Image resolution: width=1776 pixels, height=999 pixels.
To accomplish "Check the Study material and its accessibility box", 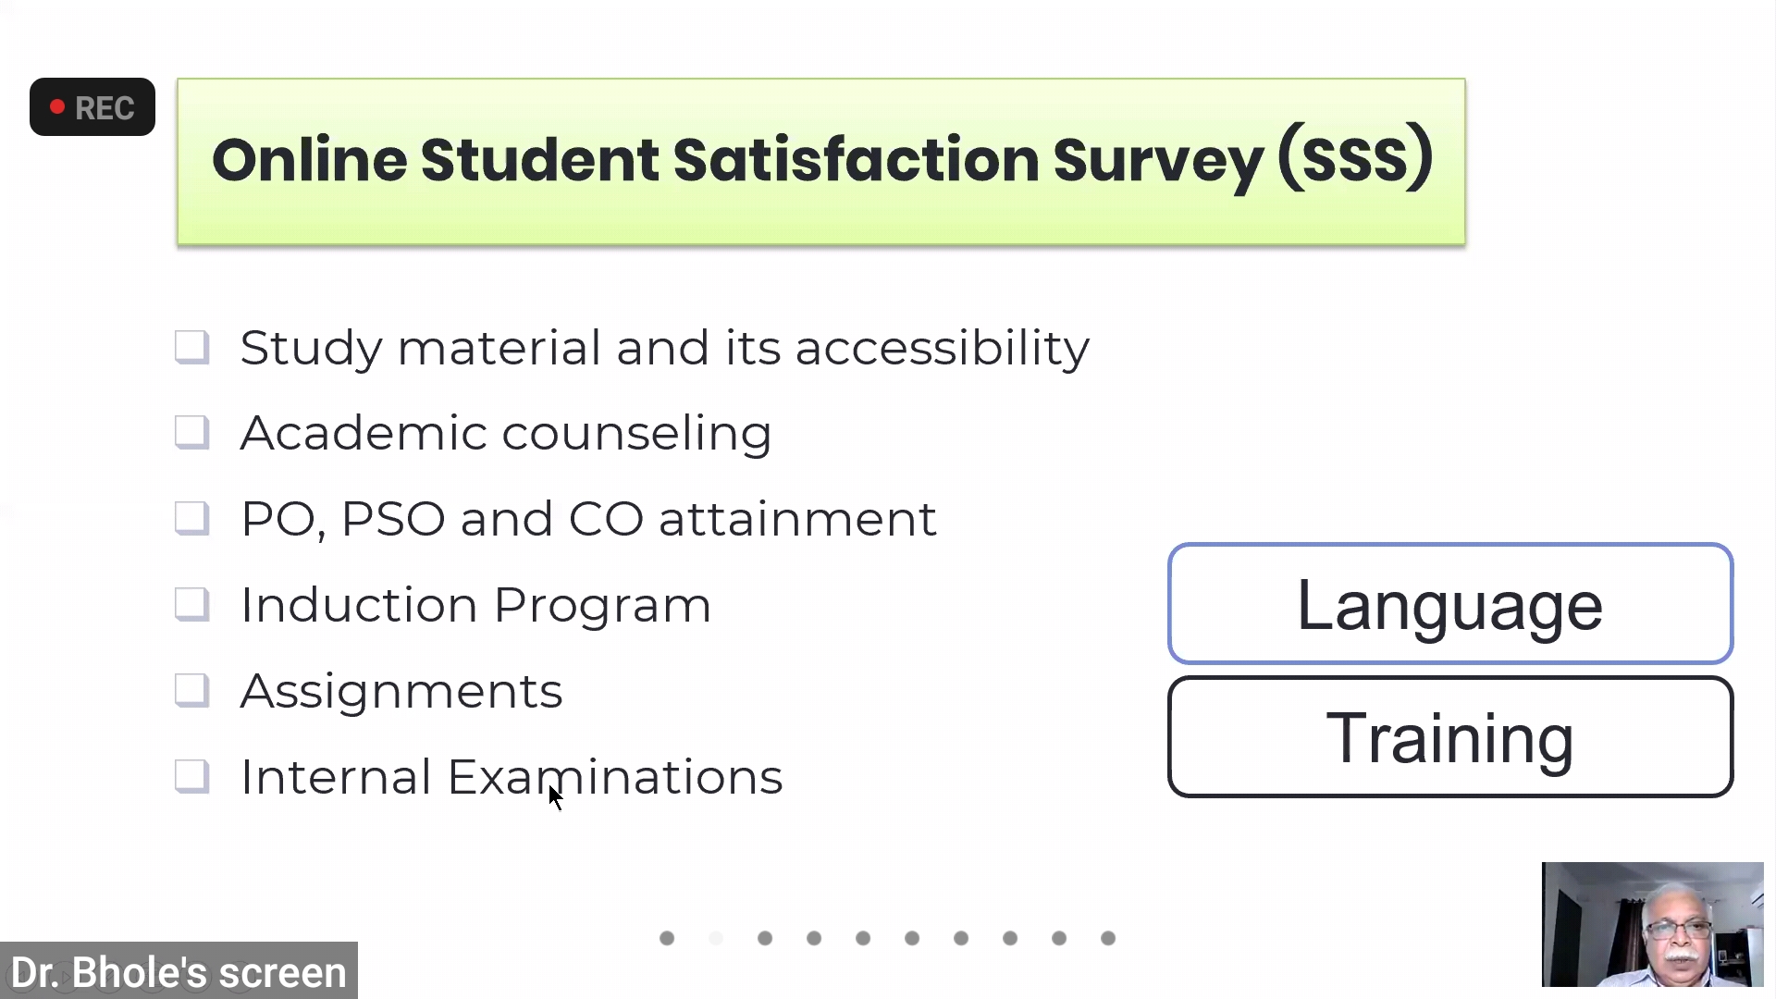I will coord(191,348).
